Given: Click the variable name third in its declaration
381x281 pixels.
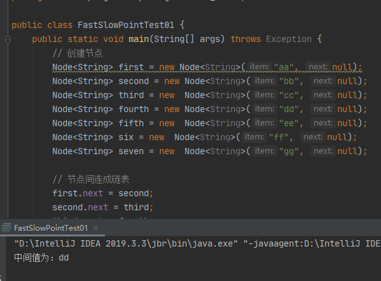Looking at the screenshot, I should 131,95.
